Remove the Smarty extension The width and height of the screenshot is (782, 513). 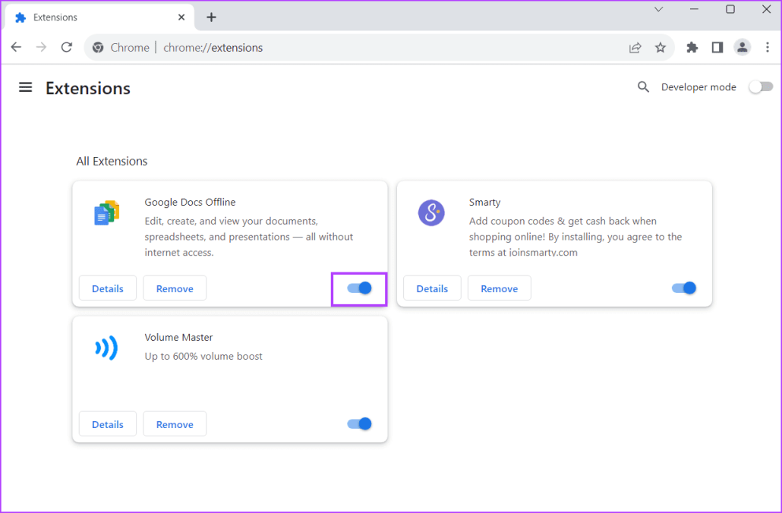499,288
